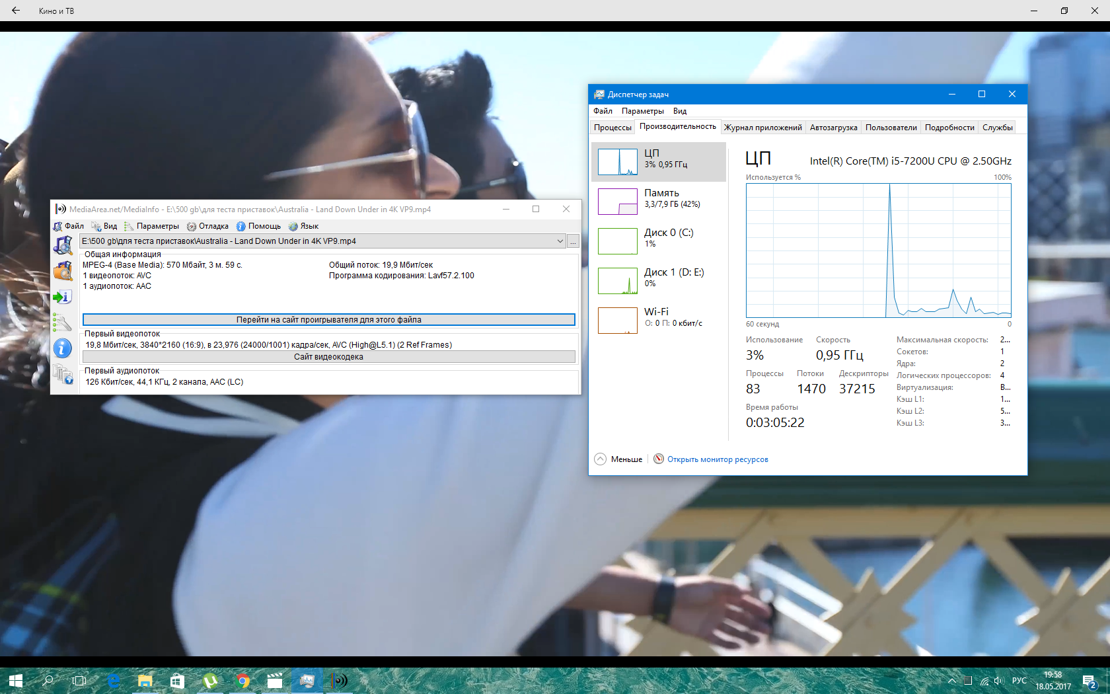Select the Диск 1 (D: E:) performance item
1110x694 pixels.
point(659,281)
